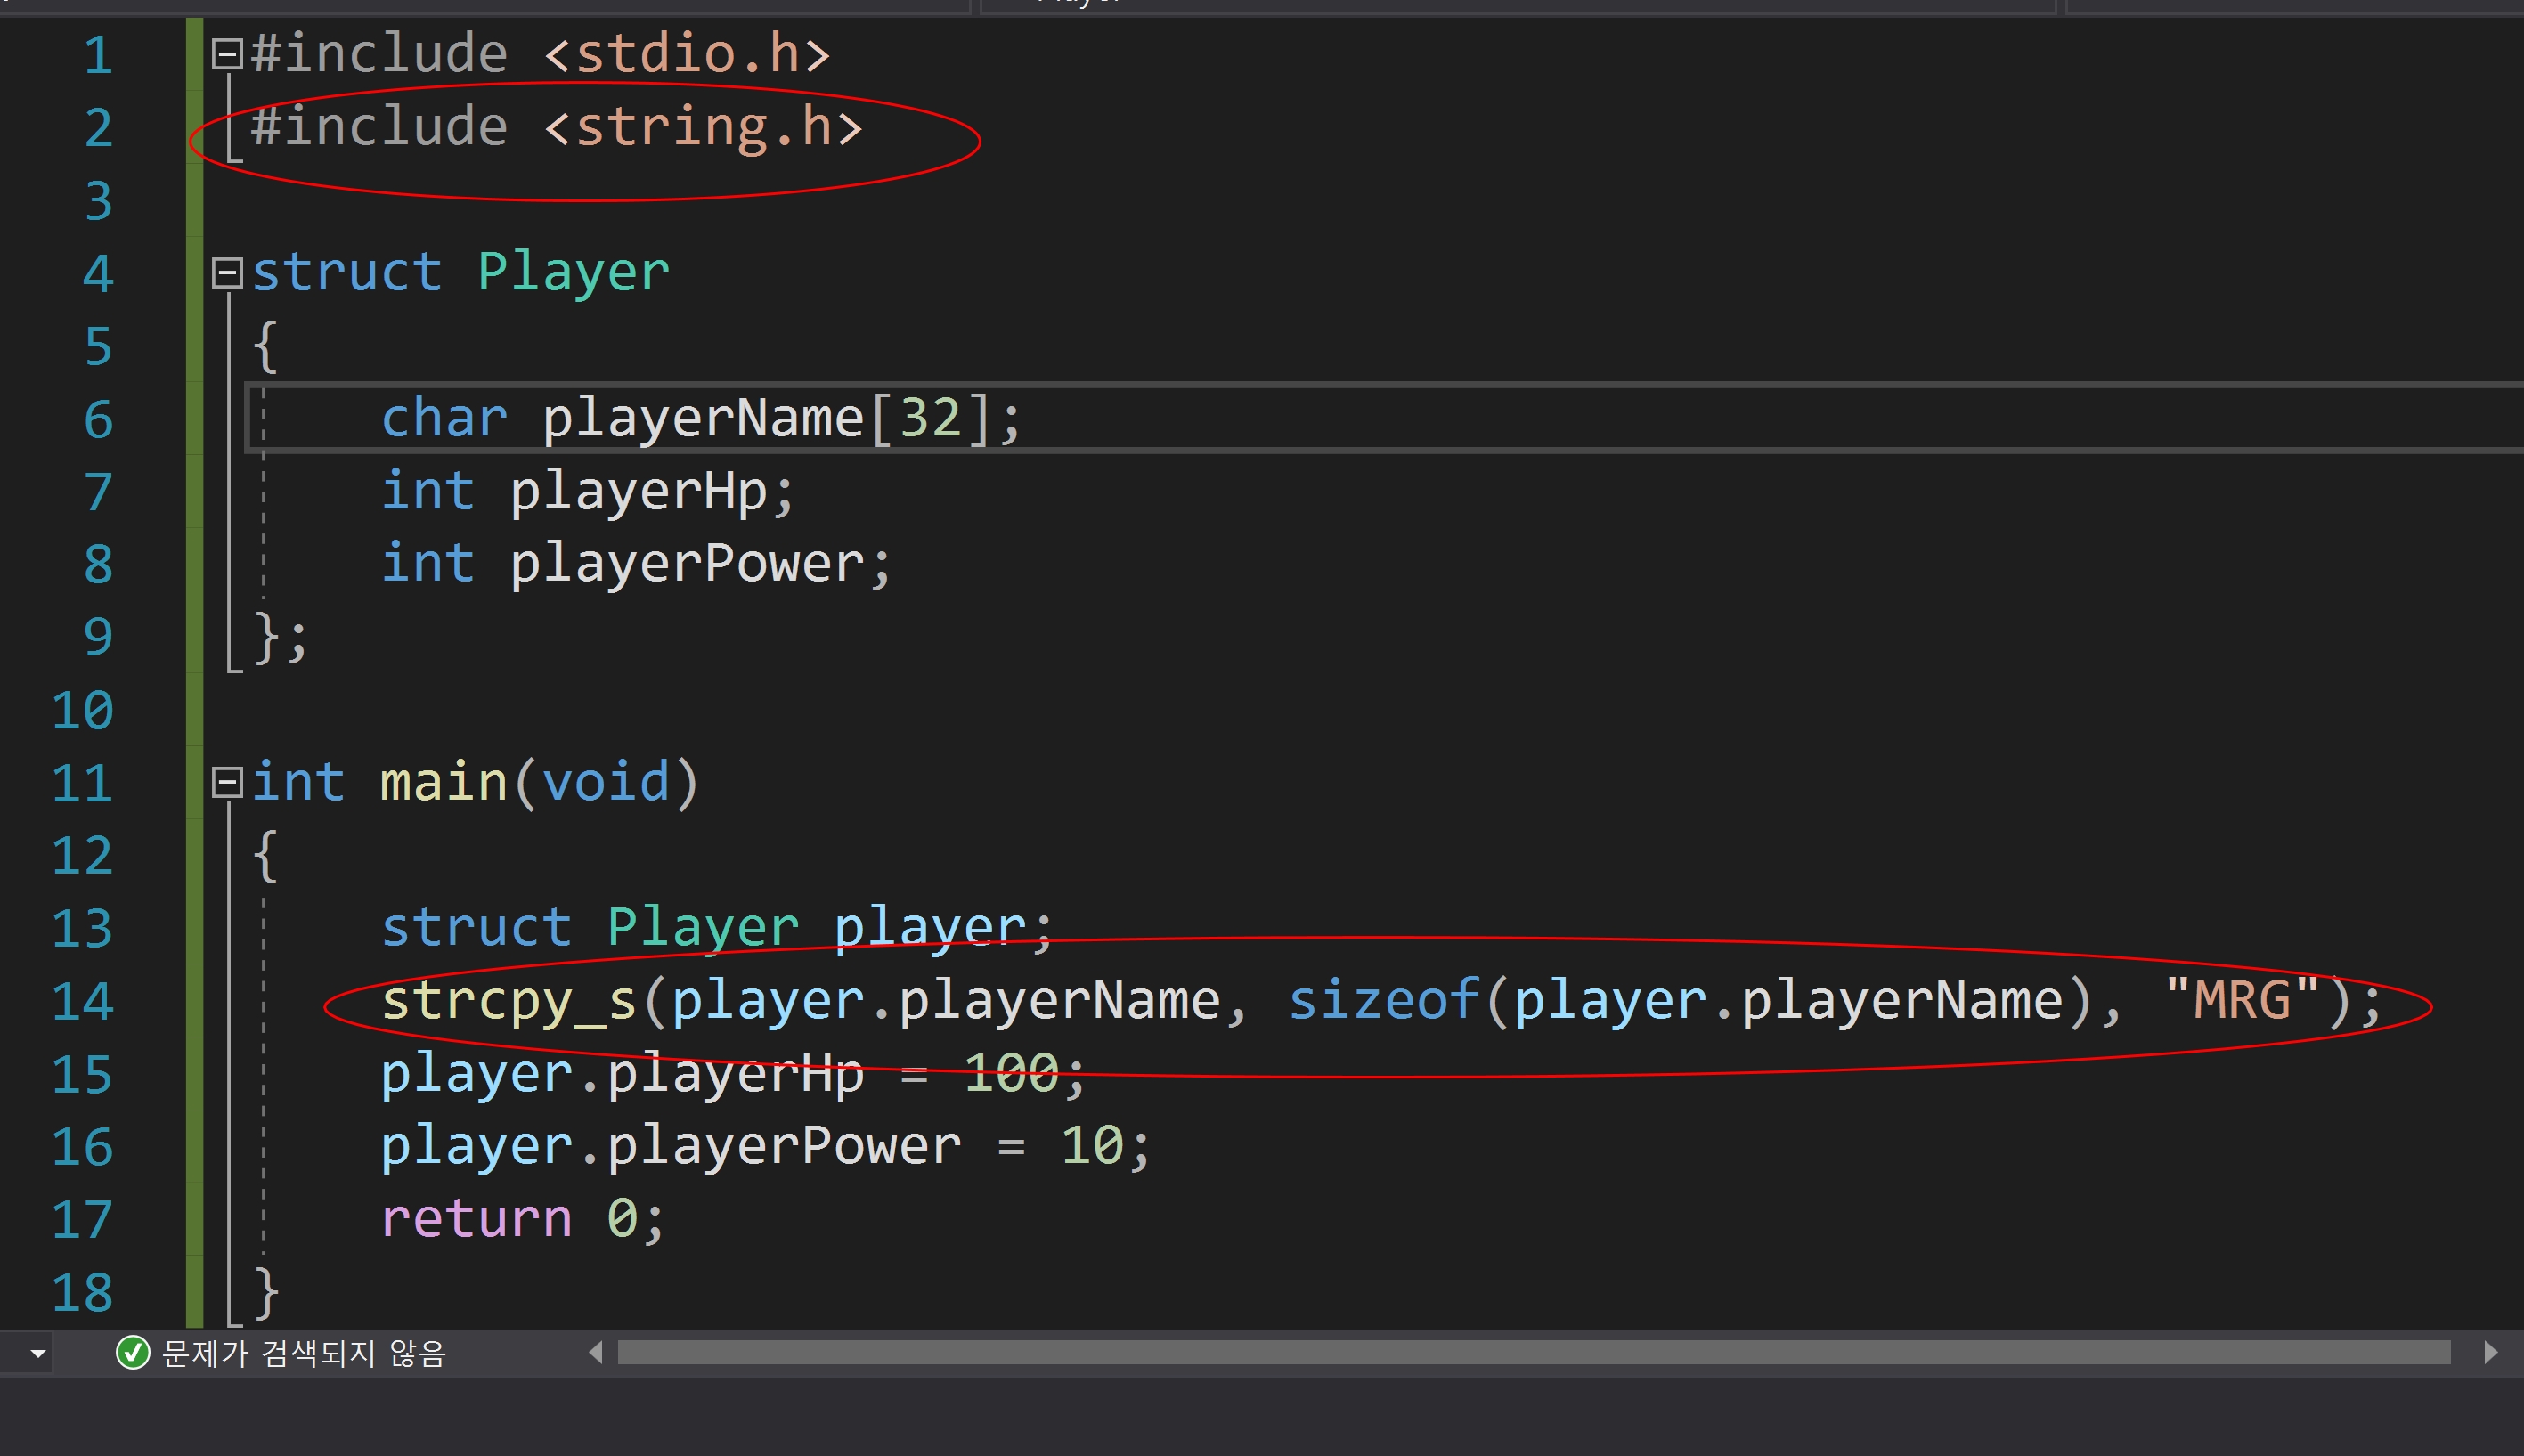The width and height of the screenshot is (2524, 1456).
Task: Click the "MRG" string literal
Action: pyautogui.click(x=2242, y=1000)
